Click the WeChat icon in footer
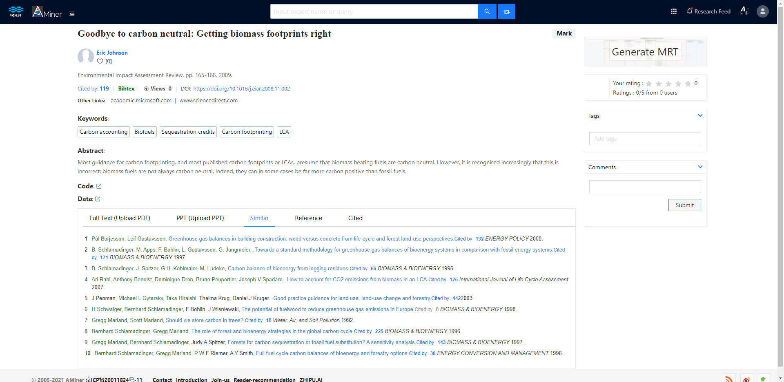This screenshot has height=382, width=784. click(764, 379)
